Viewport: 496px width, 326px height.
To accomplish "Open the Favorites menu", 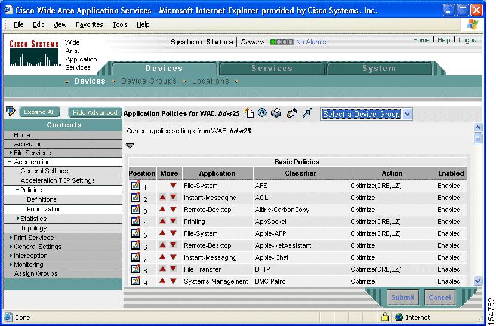I will point(89,24).
